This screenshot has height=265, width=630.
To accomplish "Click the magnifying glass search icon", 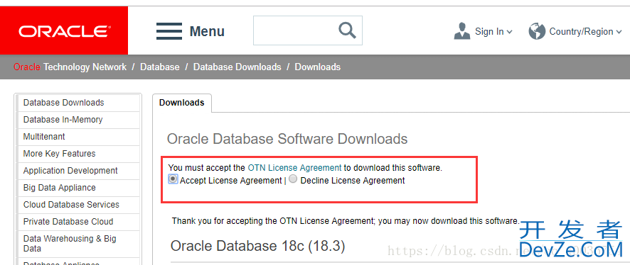I will [347, 30].
